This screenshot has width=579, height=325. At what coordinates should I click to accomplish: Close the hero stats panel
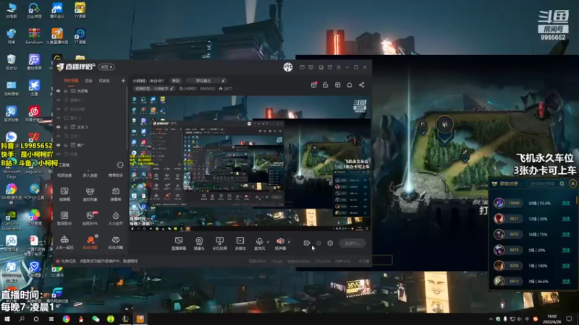pos(572,183)
